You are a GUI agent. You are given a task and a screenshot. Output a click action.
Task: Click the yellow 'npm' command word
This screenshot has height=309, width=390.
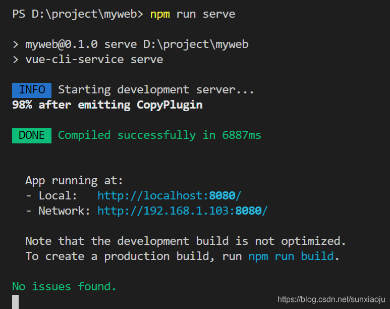tap(160, 15)
